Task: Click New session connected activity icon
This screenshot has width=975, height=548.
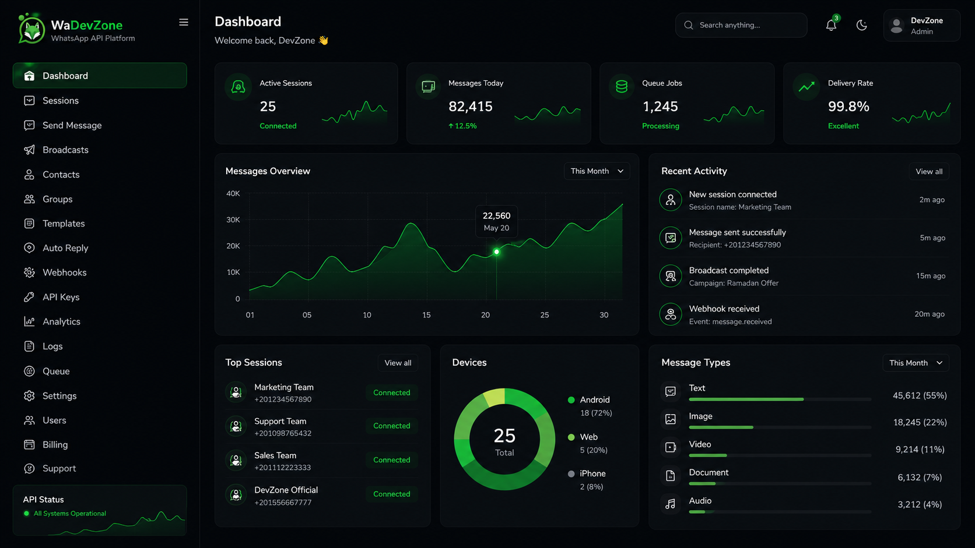Action: (x=671, y=200)
